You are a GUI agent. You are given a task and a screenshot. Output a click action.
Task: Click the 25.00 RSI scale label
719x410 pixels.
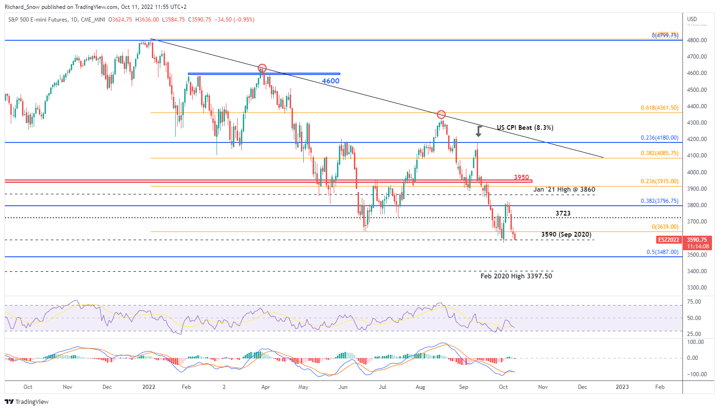[x=695, y=334]
